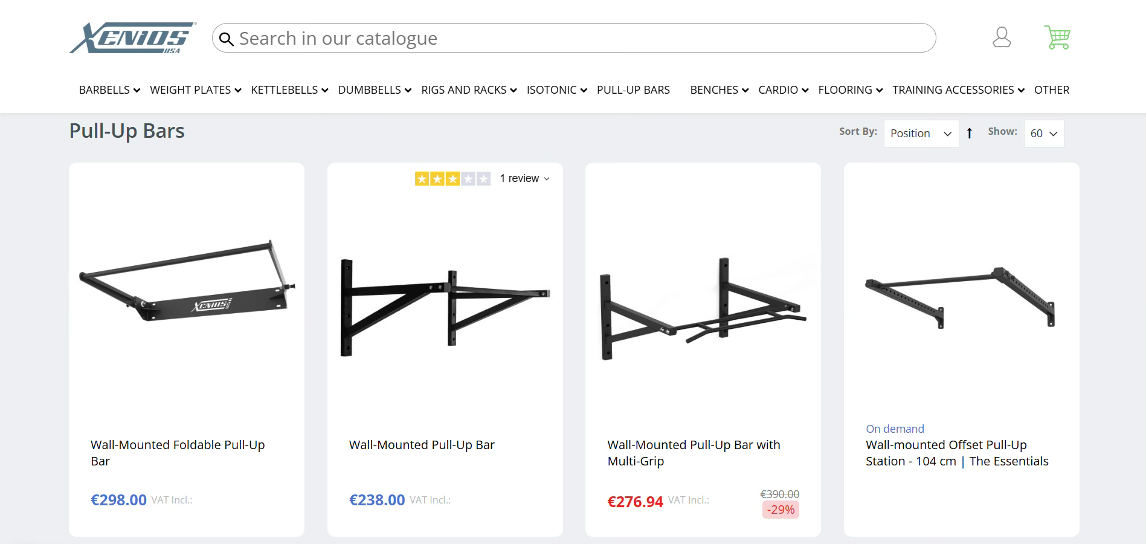The height and width of the screenshot is (544, 1146).
Task: Toggle sort direction arrow
Action: click(970, 134)
